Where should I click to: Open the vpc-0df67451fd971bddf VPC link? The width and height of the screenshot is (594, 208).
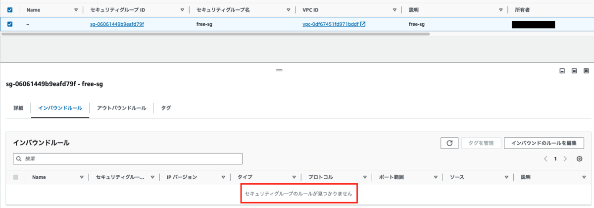click(330, 24)
